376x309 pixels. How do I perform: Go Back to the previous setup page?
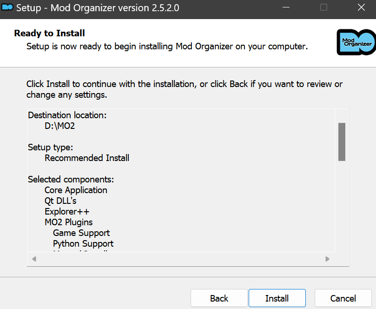point(219,298)
